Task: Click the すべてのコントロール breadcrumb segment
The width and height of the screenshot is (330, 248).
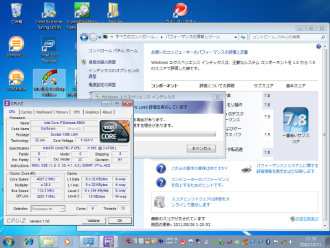Action: [x=136, y=37]
